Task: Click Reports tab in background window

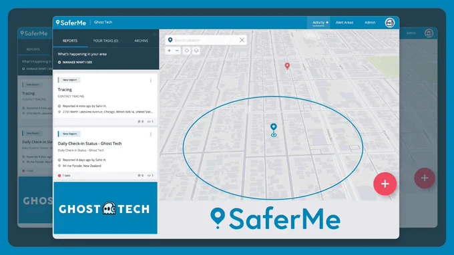Action: [33, 49]
